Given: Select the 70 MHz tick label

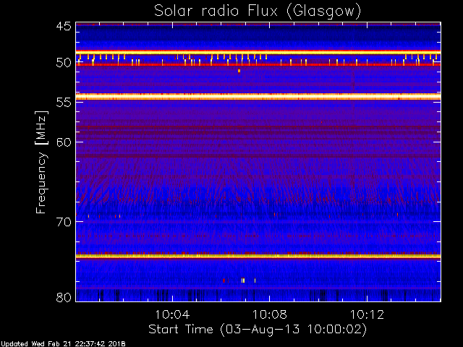Looking at the screenshot, I should 63,222.
